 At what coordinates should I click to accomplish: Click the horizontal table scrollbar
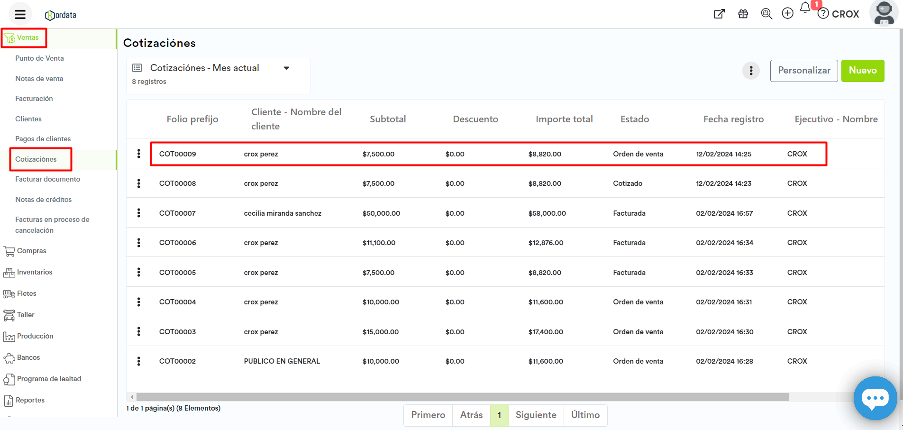[x=462, y=397]
